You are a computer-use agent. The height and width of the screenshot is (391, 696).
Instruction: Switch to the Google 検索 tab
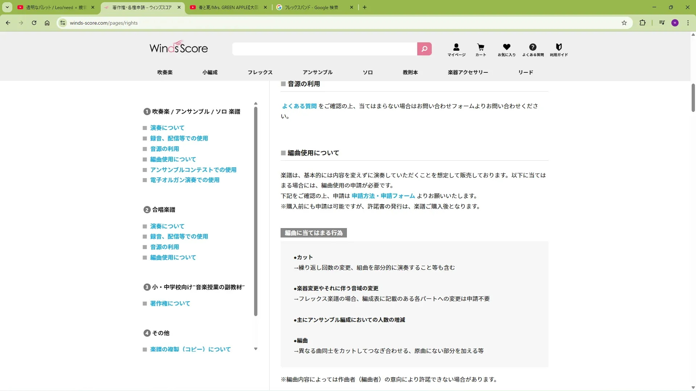click(x=311, y=7)
